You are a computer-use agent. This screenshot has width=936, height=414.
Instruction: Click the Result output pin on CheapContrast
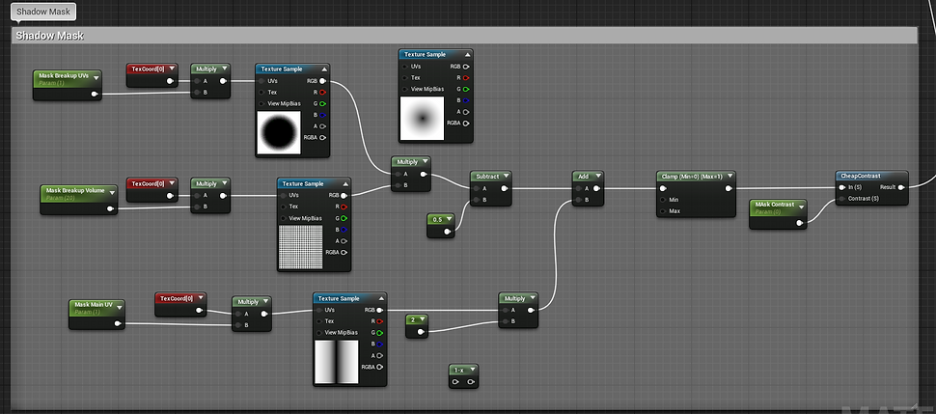[x=901, y=187]
